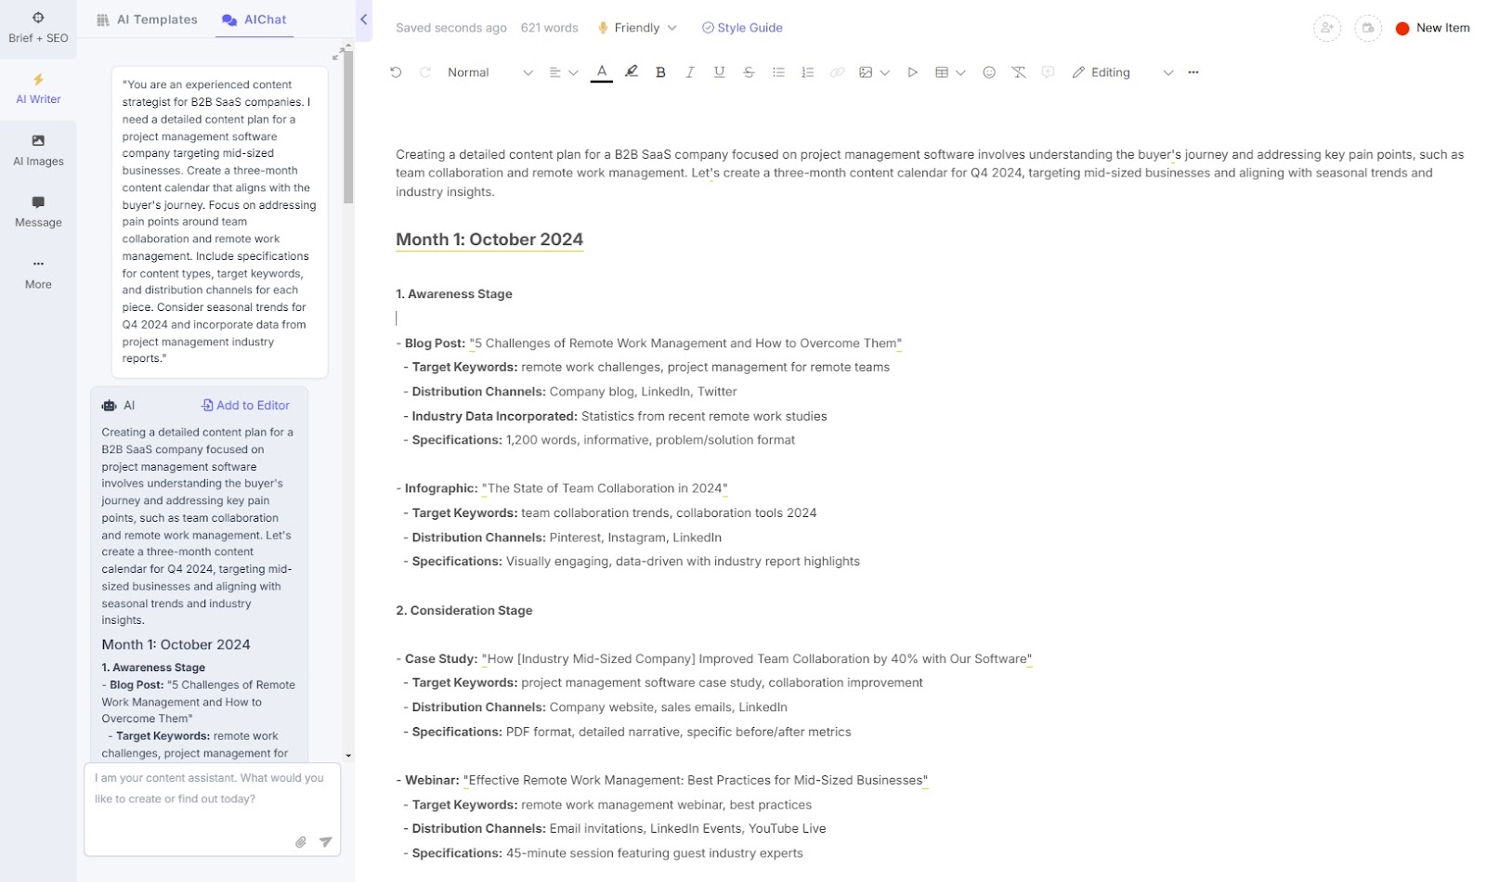Click the 2. Consideration Stage heading
The image size is (1486, 882).
(x=464, y=611)
